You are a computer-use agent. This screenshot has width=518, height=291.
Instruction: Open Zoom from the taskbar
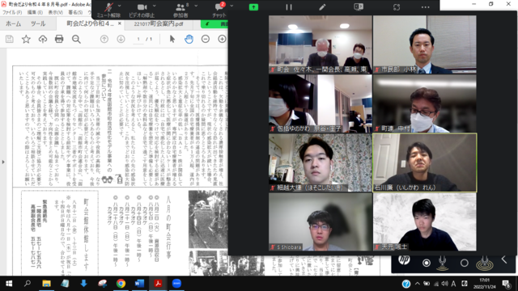(x=176, y=284)
